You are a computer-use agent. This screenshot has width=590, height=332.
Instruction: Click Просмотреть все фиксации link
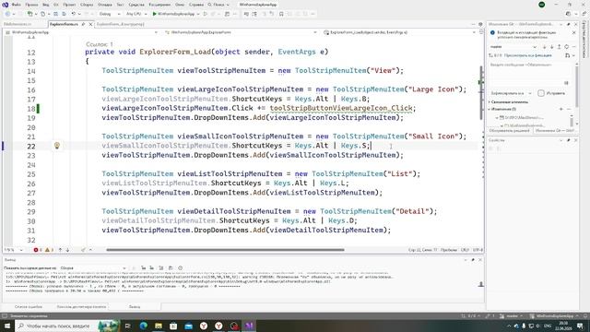pyautogui.click(x=528, y=55)
